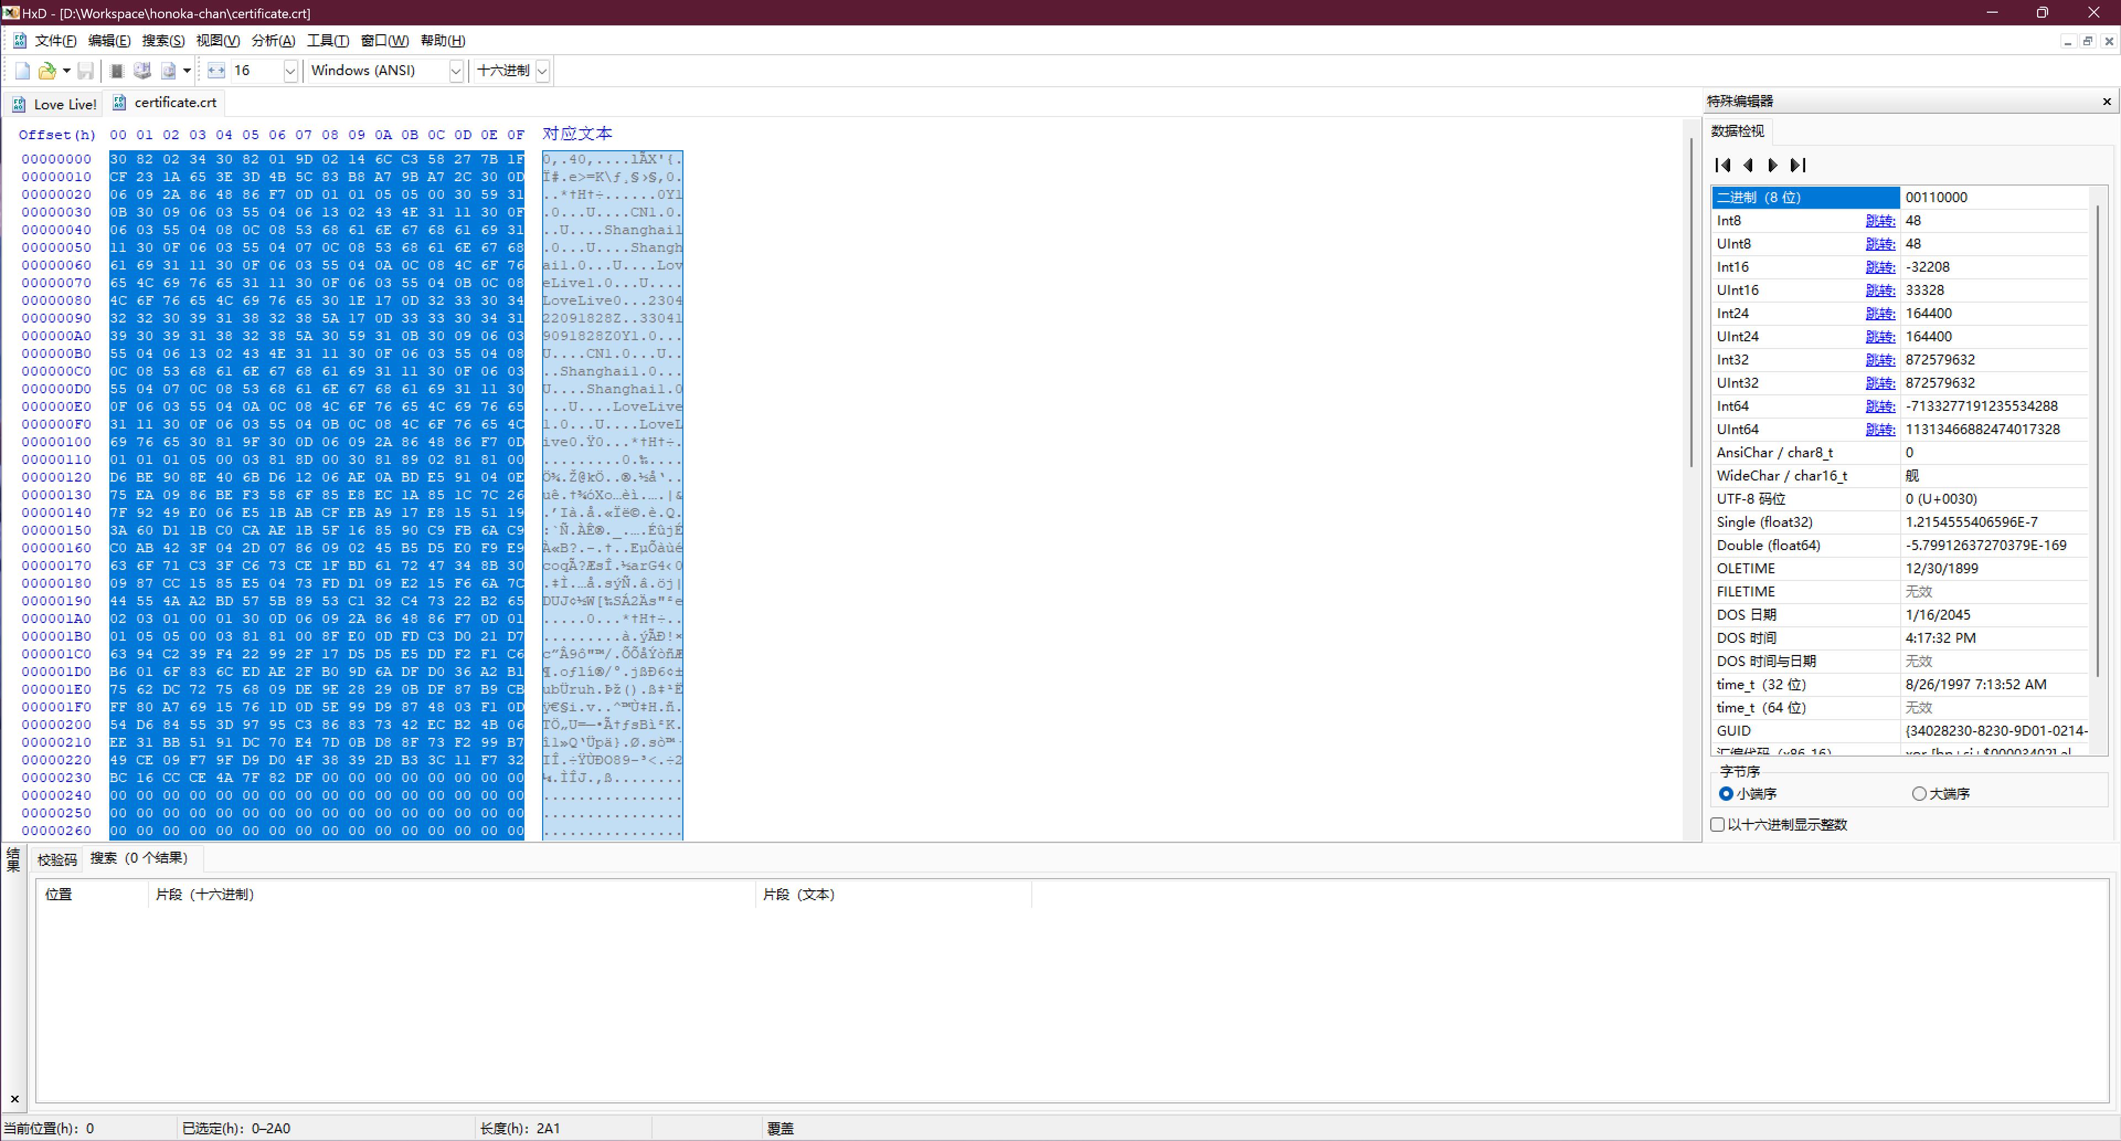The image size is (2121, 1141).
Task: Click the New file icon in toolbar
Action: click(x=22, y=71)
